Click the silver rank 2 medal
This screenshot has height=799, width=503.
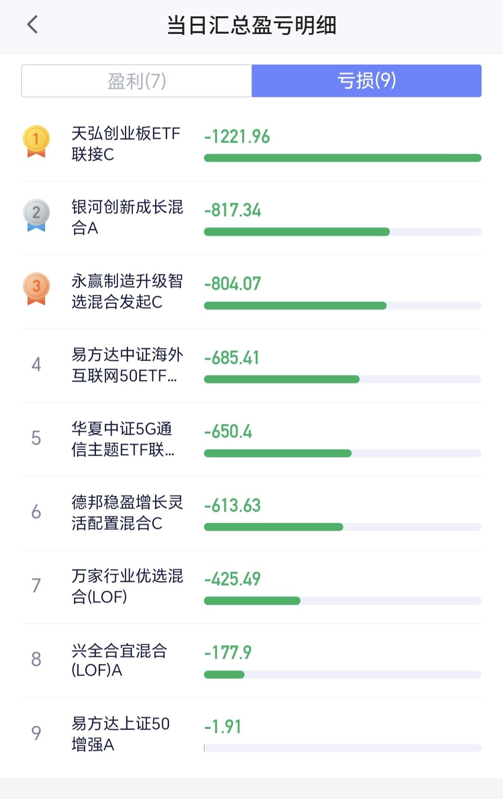click(36, 215)
